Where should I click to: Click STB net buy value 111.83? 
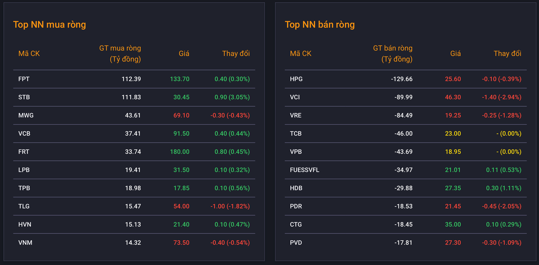pyautogui.click(x=131, y=97)
